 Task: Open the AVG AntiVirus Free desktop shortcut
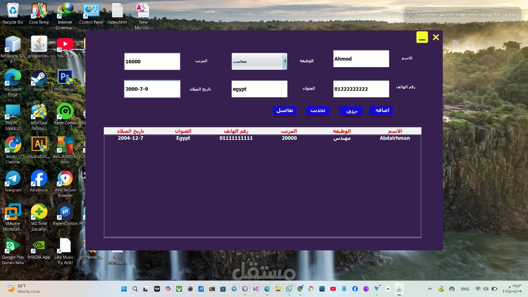(65, 151)
